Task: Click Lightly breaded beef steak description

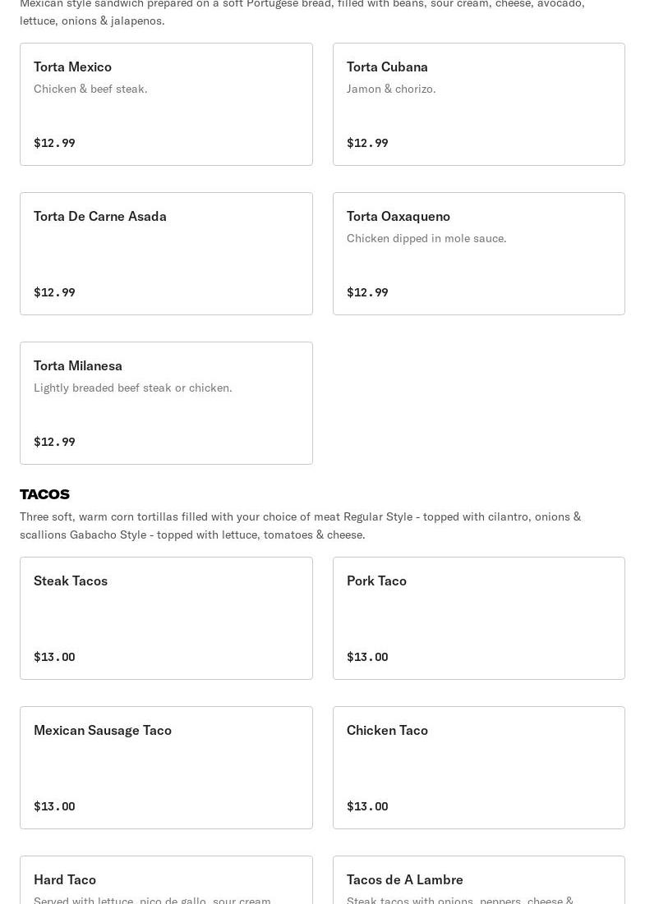Action: point(132,388)
